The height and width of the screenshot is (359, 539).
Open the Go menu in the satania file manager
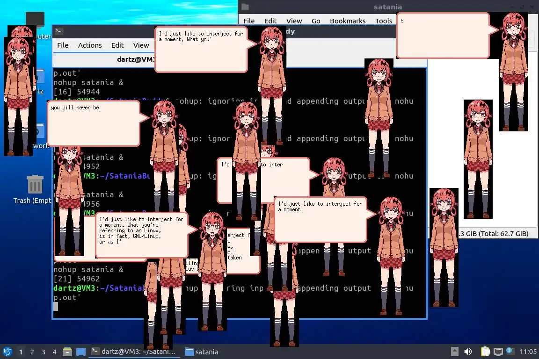pos(315,21)
